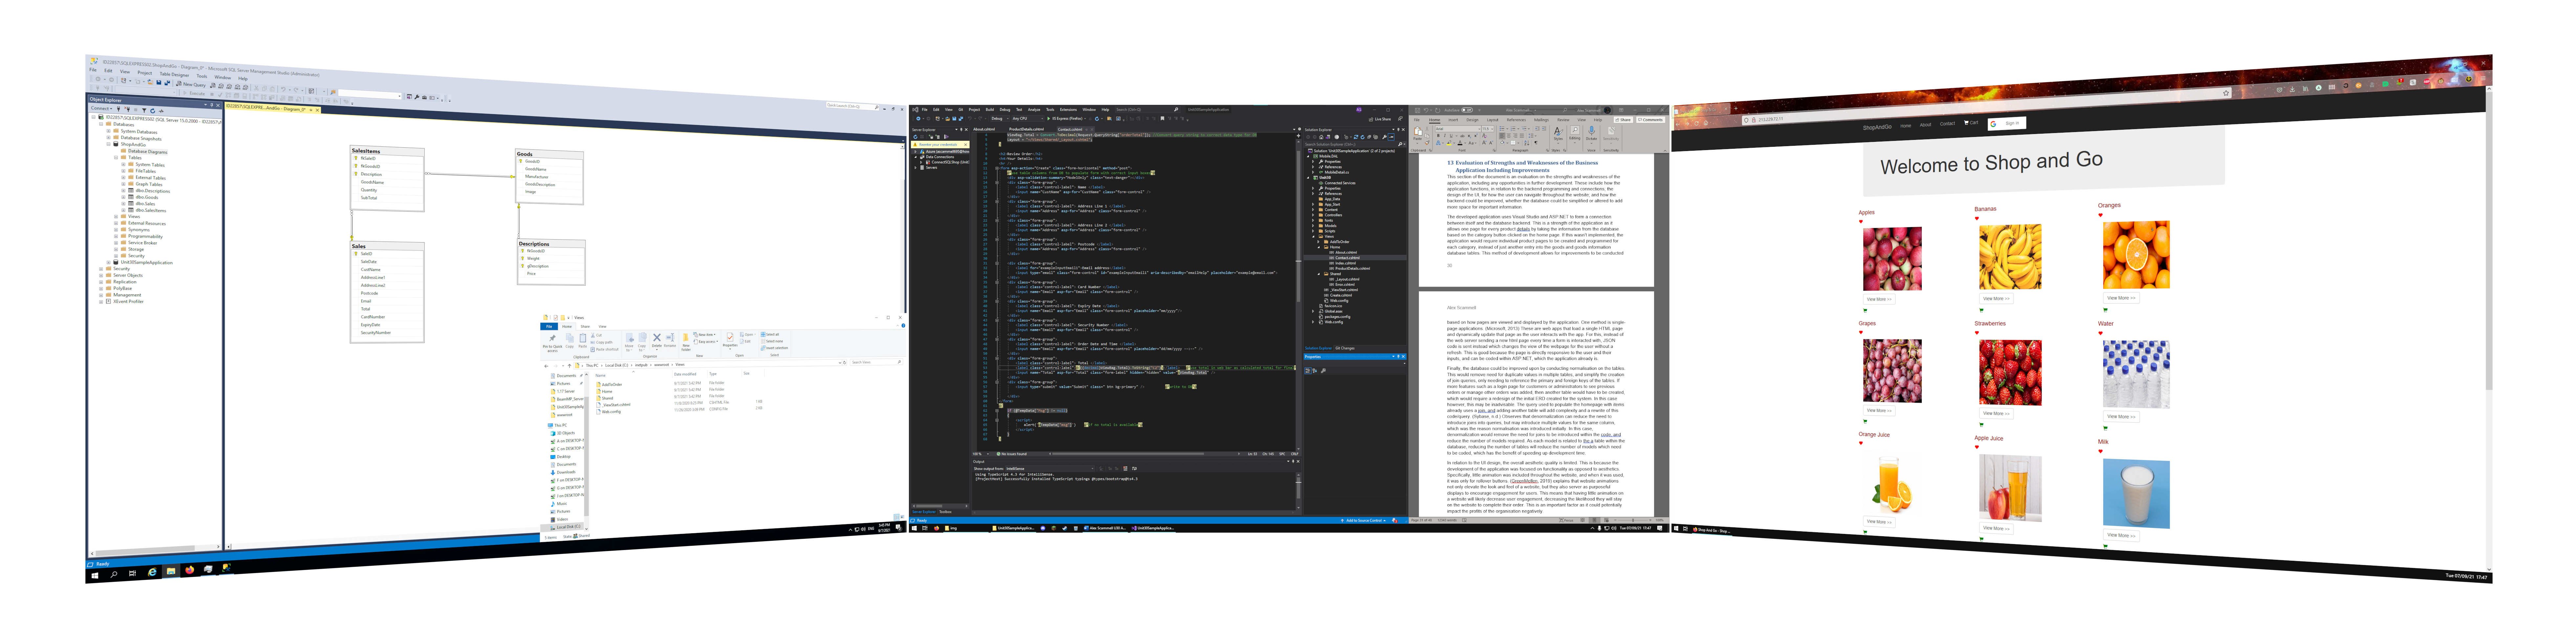
Task: Toggle heart favorite under Water
Action: click(2101, 333)
